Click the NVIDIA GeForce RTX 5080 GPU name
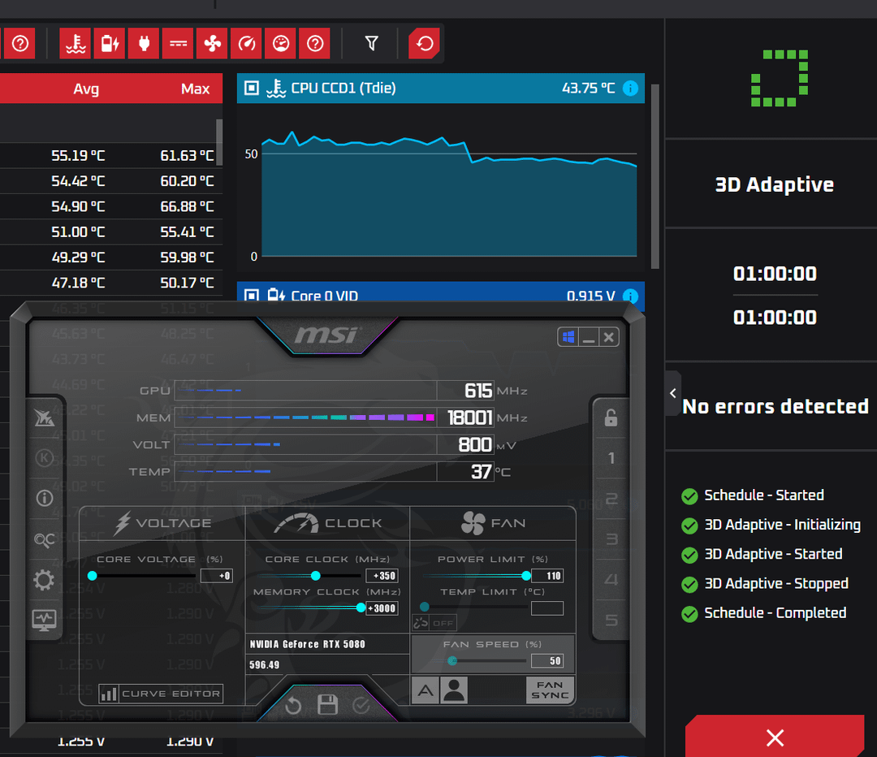Screen dimensions: 877x757 307,645
